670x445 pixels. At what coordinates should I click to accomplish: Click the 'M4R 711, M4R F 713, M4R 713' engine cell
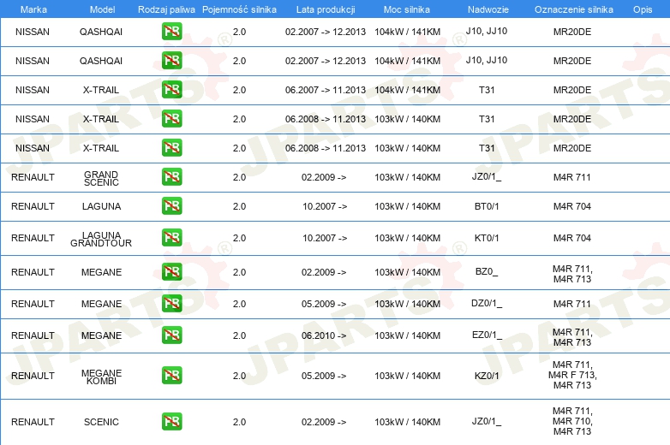pos(572,375)
